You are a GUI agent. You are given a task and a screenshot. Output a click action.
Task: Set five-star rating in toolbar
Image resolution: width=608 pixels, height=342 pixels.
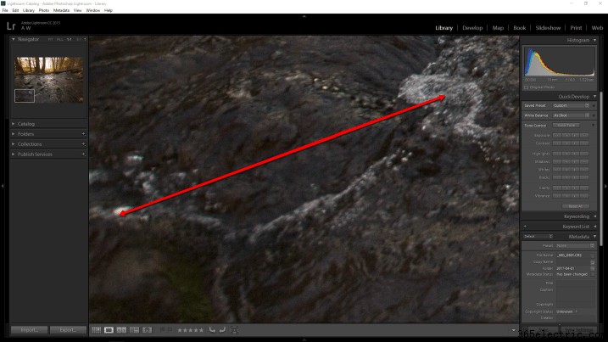point(201,330)
